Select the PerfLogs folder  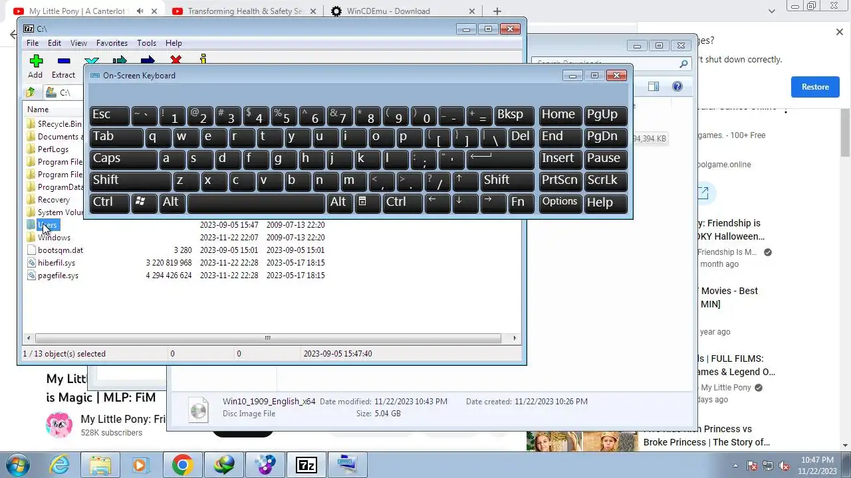point(48,149)
